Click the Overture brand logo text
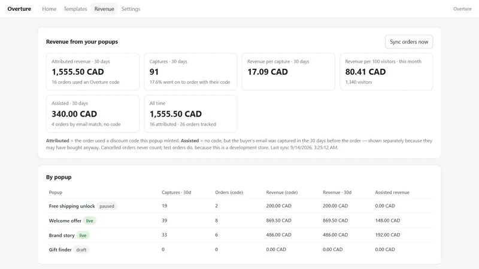479x269 pixels. click(19, 9)
